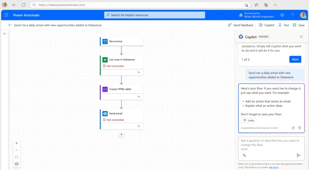Image resolution: width=309 pixels, height=170 pixels.
Task: Click the Copilot sparkle prompt suggestions icon
Action: point(244,155)
